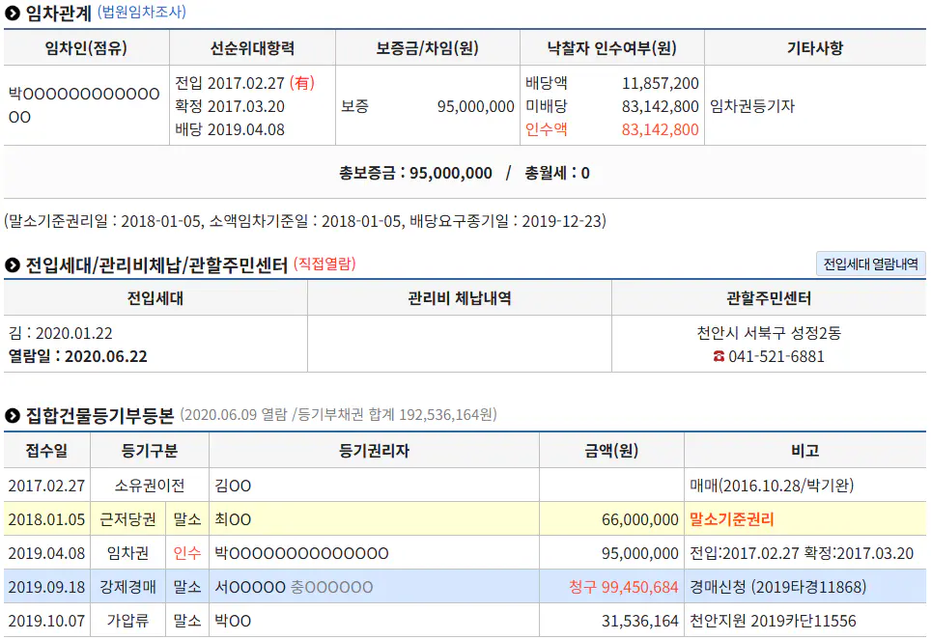Open the 전입세대 열람내역 button
Image resolution: width=931 pixels, height=640 pixels.
click(x=870, y=264)
